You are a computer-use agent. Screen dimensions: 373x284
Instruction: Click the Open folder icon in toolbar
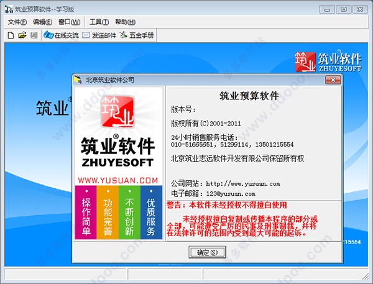tap(22, 35)
